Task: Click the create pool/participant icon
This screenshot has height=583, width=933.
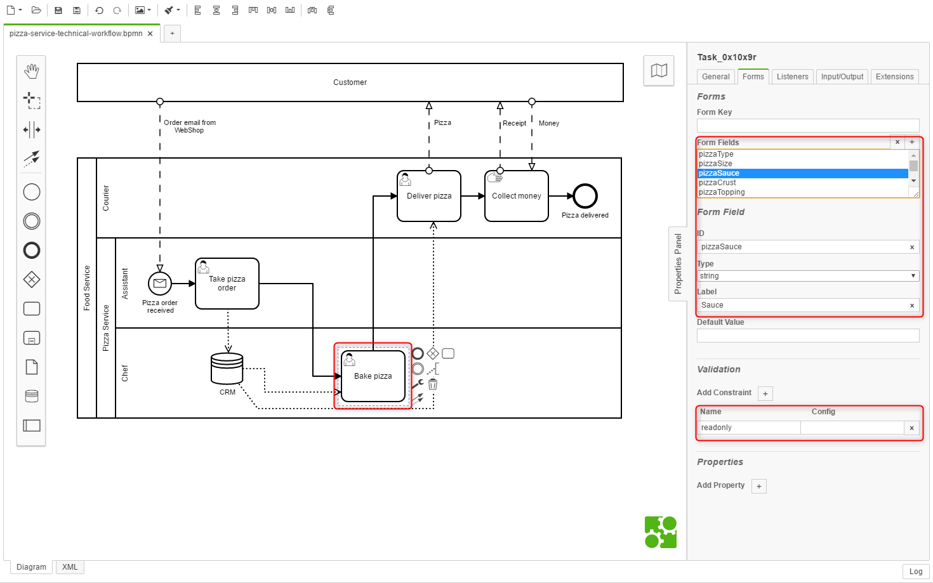Action: click(x=31, y=425)
